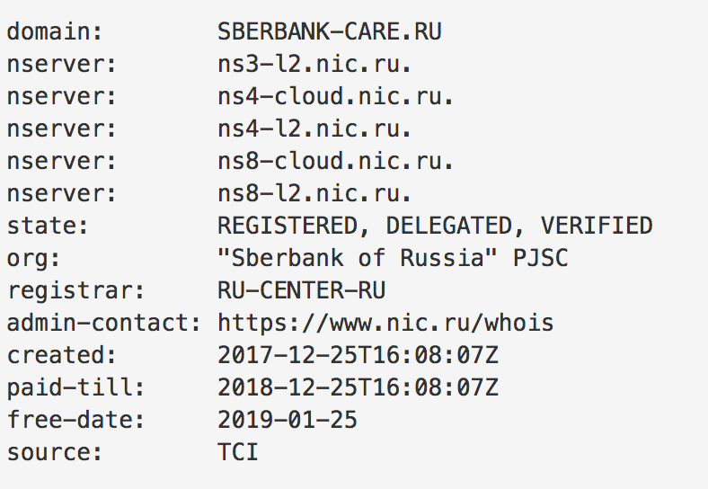Click the state: field label
The width and height of the screenshot is (708, 489).
[48, 226]
